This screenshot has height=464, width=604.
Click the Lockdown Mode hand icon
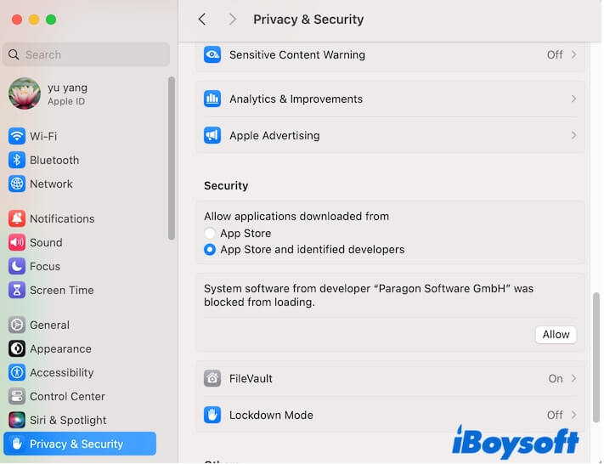pyautogui.click(x=212, y=415)
